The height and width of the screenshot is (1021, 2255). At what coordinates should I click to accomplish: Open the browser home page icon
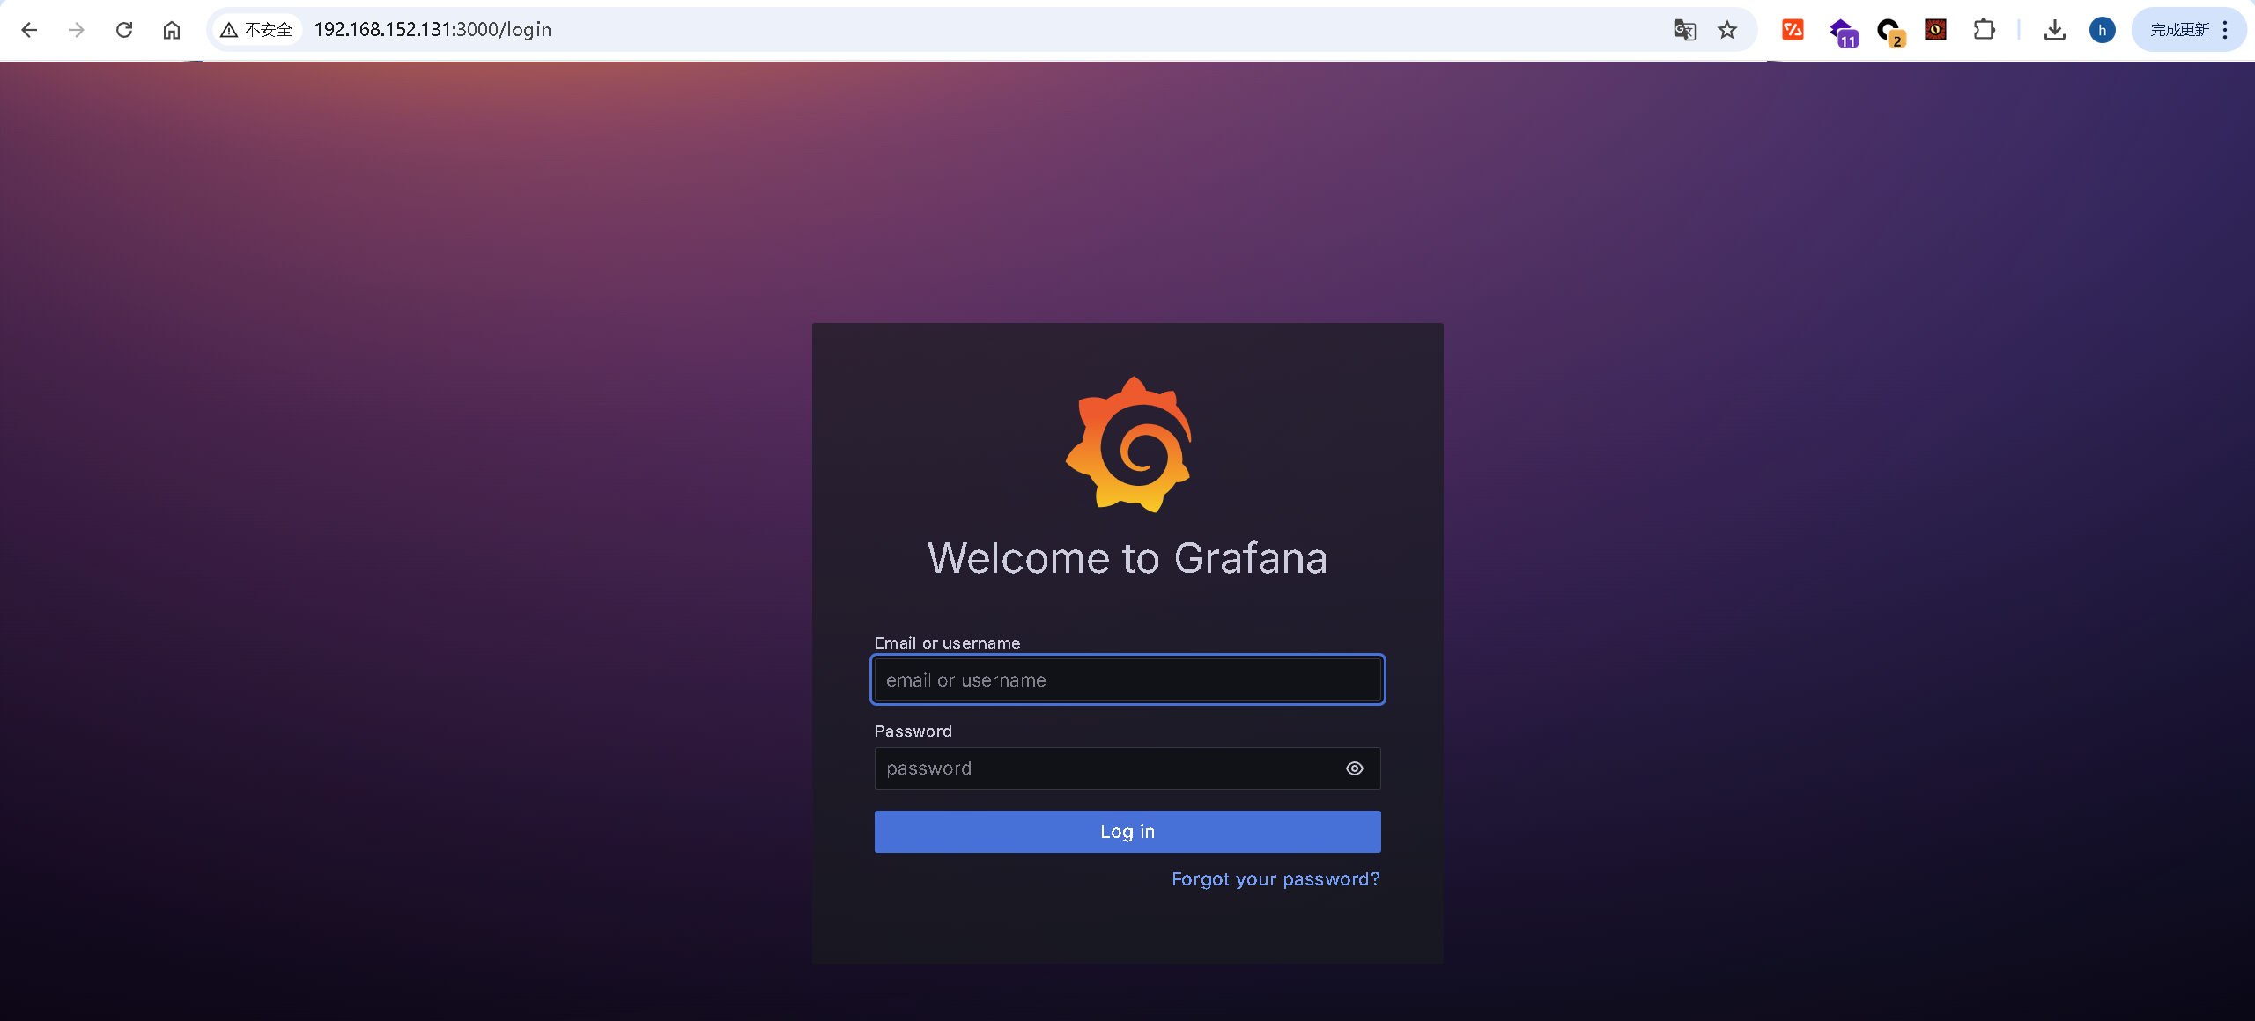coord(172,30)
